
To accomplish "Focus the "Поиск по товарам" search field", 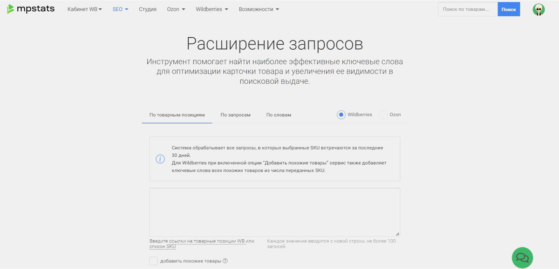I will (x=468, y=9).
